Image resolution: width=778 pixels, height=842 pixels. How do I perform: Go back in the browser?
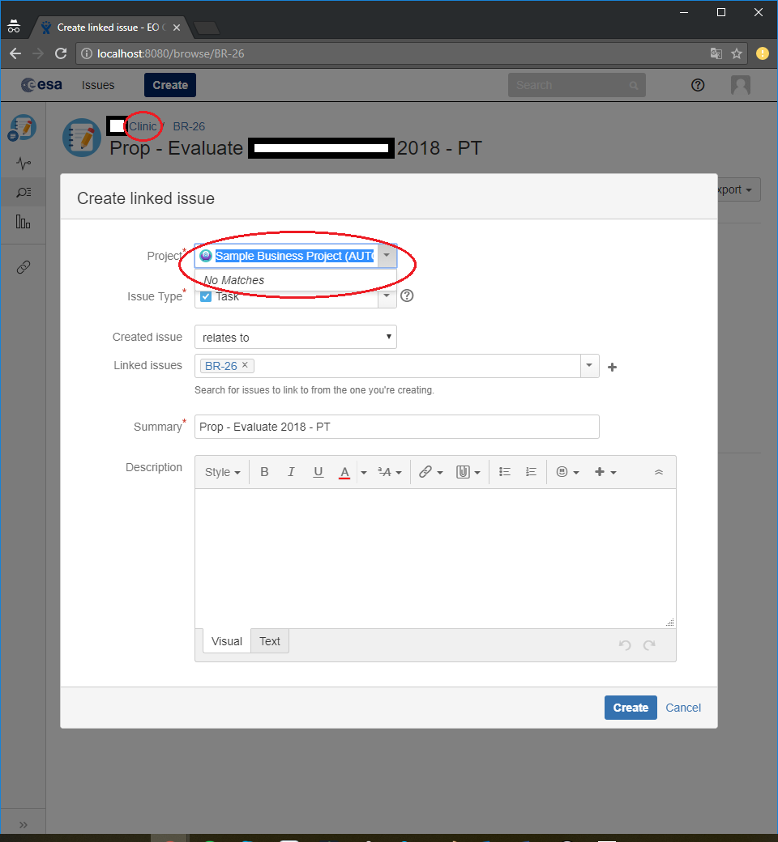(x=15, y=53)
